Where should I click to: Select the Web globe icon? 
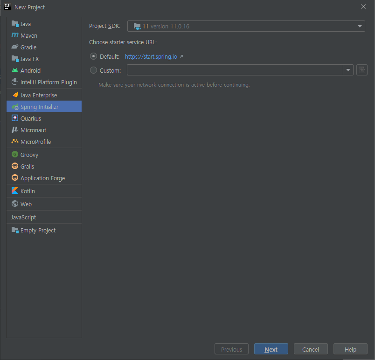pyautogui.click(x=15, y=204)
